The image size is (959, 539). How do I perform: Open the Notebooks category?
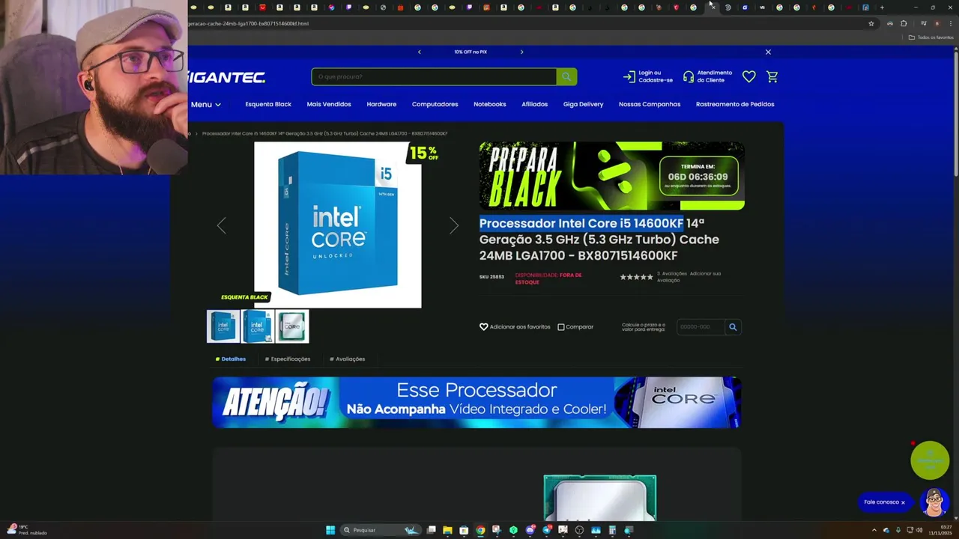pos(490,104)
